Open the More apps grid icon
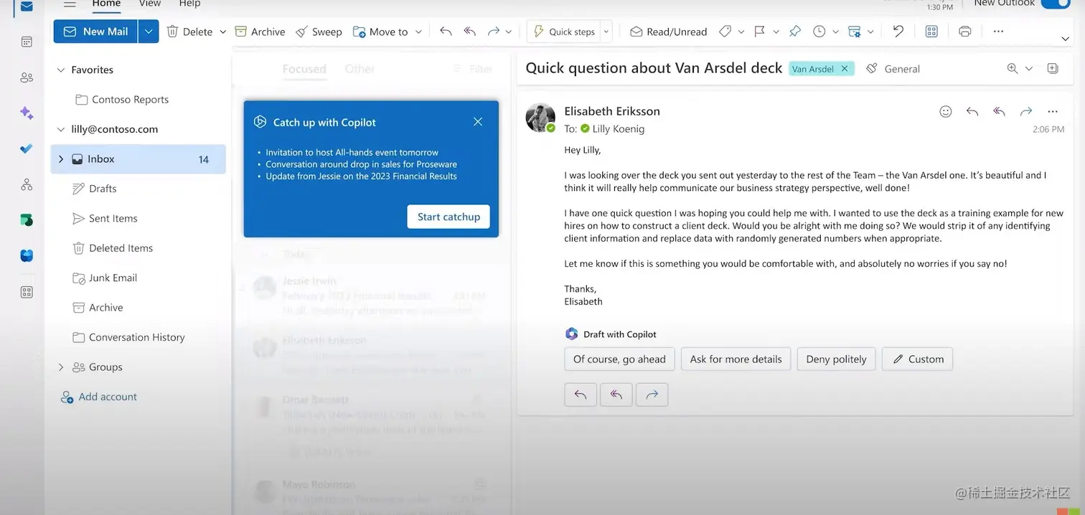 (x=27, y=292)
